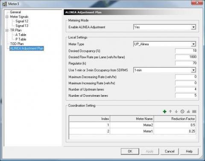Click the circle-slash delete icon
This screenshot has height=161, width=205.
182,111
